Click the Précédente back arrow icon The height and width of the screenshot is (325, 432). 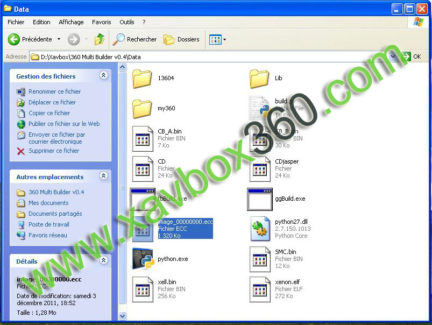click(13, 39)
